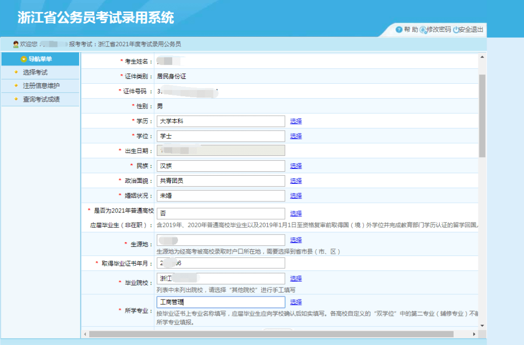Focus the 毕业院校 field starting with 浙江
Image resolution: width=524 pixels, height=345 pixels.
[x=221, y=278]
